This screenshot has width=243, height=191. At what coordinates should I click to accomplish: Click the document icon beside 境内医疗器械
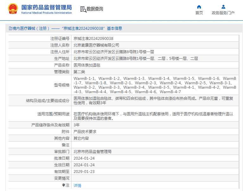coord(10,29)
